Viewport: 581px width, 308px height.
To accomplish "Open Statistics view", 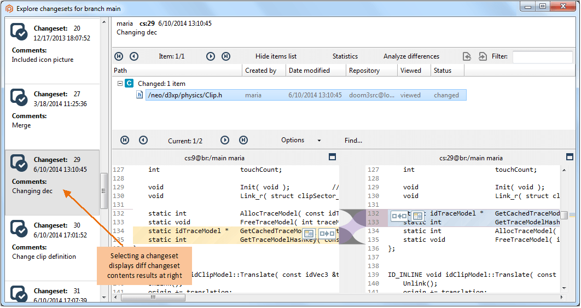I will click(x=345, y=56).
